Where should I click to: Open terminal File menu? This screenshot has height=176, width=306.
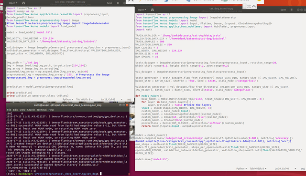[9, 110]
